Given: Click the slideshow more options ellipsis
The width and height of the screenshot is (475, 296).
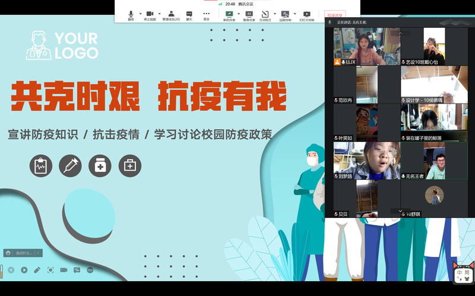Looking at the screenshot, I should (90, 270).
